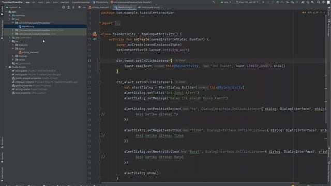Open Resource Manager tool window tab
The height and width of the screenshot is (186, 331).
pos(2,29)
